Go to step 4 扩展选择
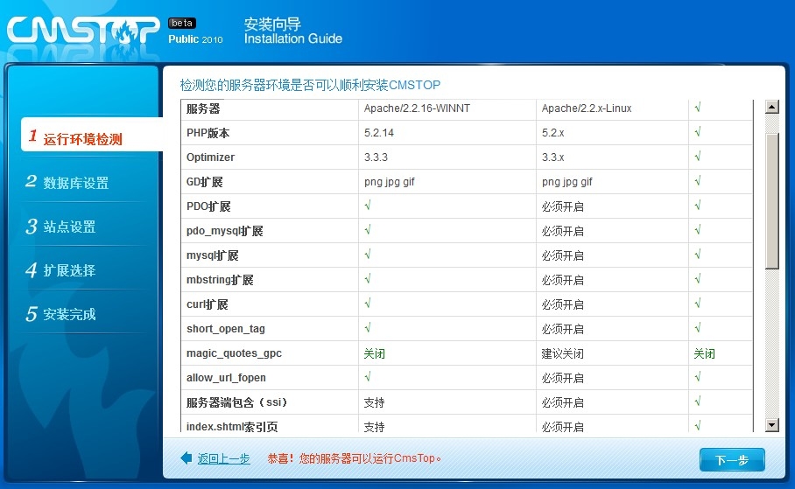 pos(60,269)
